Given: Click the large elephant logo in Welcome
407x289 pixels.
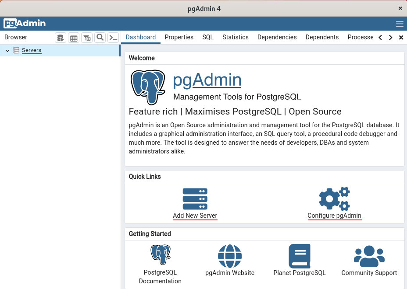Looking at the screenshot, I should [x=148, y=87].
